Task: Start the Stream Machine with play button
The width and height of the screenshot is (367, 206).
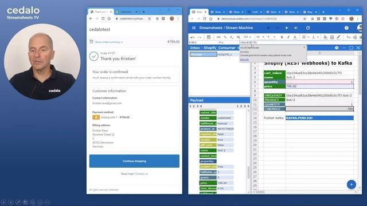Action: coord(287,28)
